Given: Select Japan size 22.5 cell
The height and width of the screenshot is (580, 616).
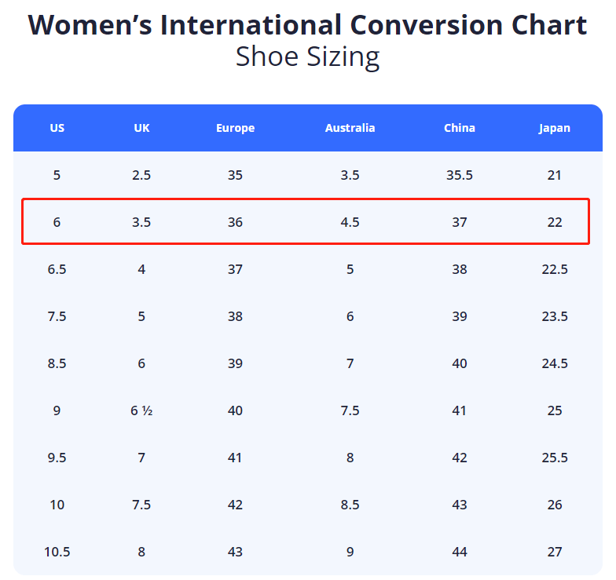Looking at the screenshot, I should (x=555, y=269).
